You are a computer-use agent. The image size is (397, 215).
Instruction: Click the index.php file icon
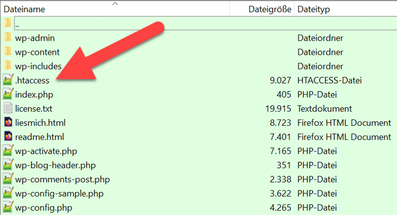click(8, 94)
